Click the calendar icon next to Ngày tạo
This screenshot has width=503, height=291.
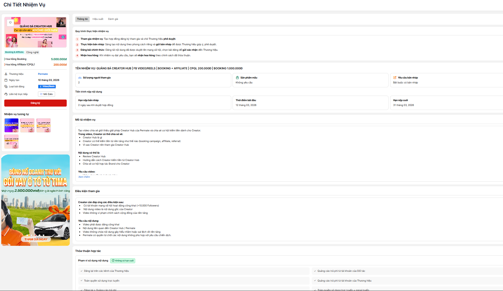[6, 80]
